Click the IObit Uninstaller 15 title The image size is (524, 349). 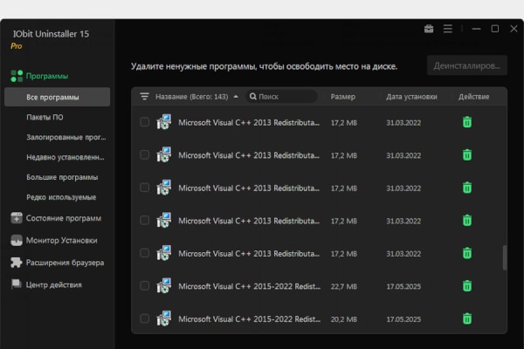(x=51, y=34)
